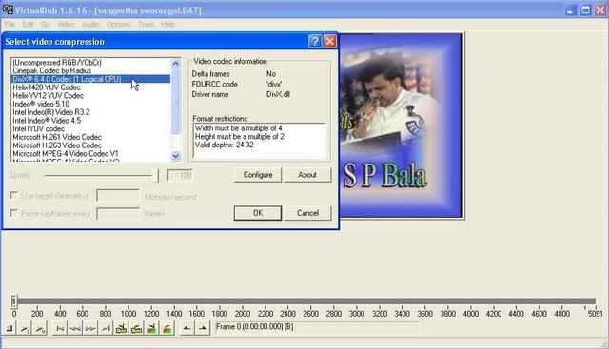Scan backward for a scene change
Viewport: 609px width, 349px height.
click(152, 328)
